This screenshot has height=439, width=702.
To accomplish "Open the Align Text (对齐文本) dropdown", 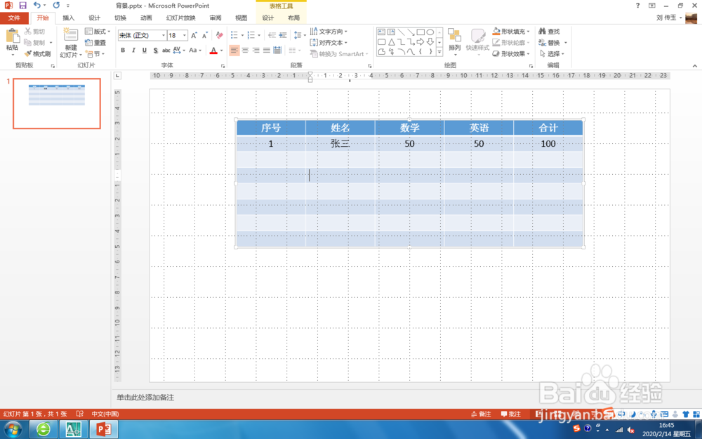I will [329, 43].
